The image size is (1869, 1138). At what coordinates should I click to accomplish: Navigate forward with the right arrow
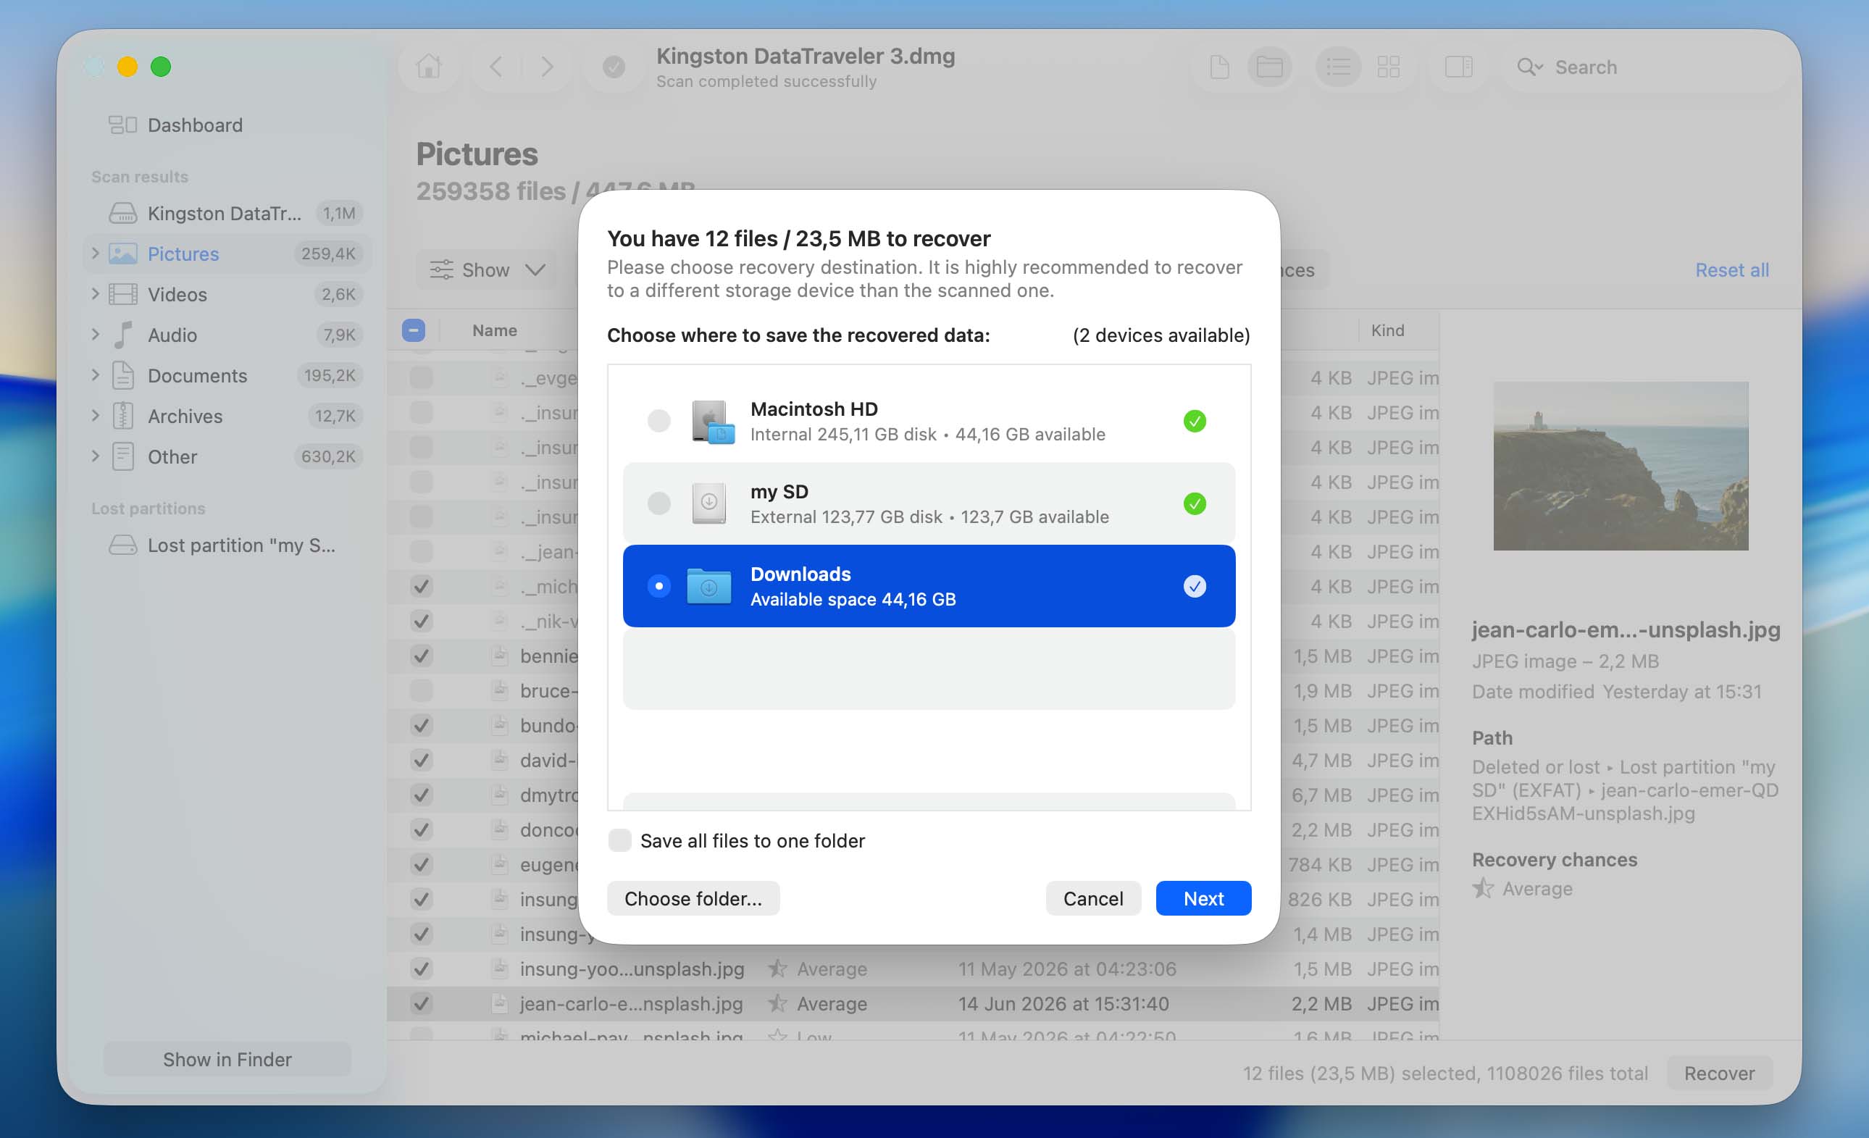[x=546, y=67]
